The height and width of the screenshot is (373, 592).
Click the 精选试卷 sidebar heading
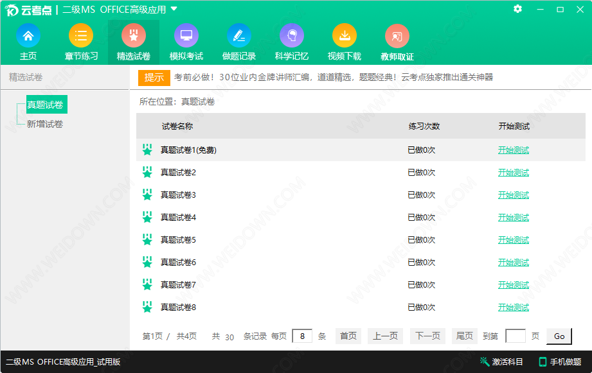26,77
